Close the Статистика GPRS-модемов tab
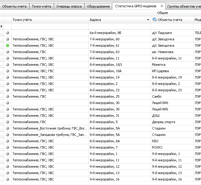 [162, 6]
